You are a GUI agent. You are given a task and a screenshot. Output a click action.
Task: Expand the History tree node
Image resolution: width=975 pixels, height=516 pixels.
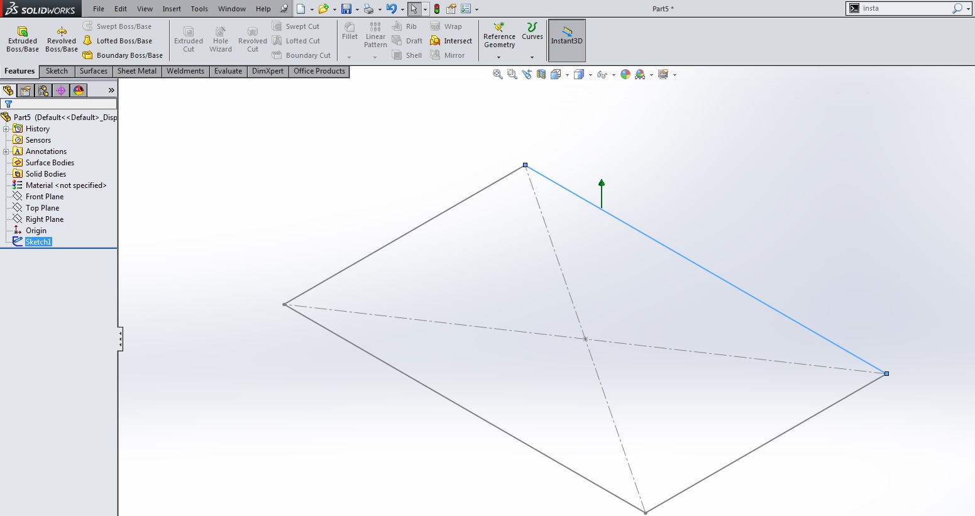point(6,129)
